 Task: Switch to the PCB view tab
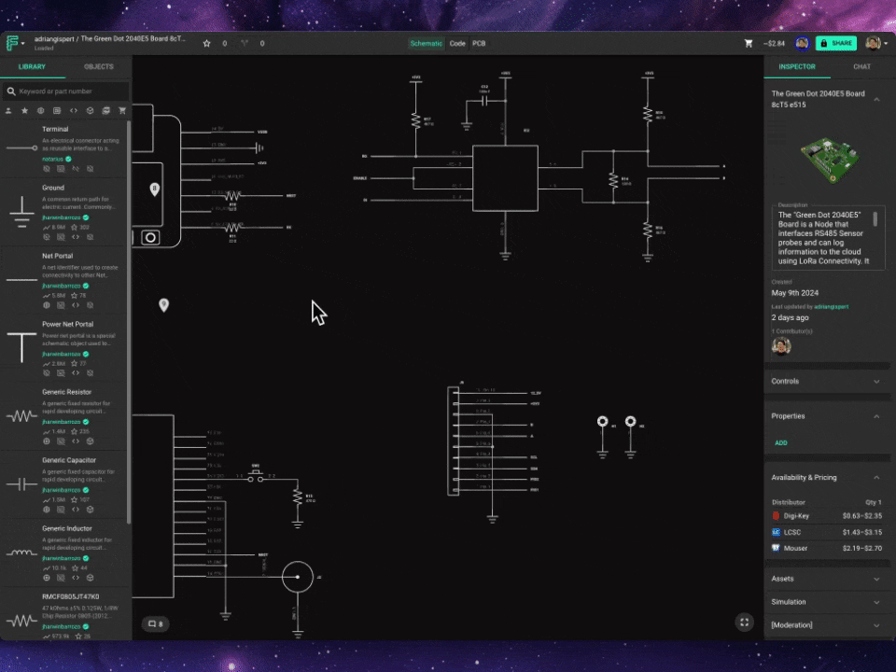(479, 43)
